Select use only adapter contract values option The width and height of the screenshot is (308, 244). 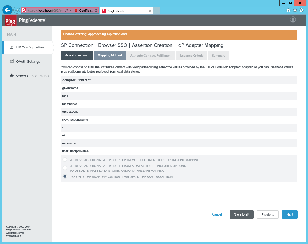pyautogui.click(x=65, y=176)
